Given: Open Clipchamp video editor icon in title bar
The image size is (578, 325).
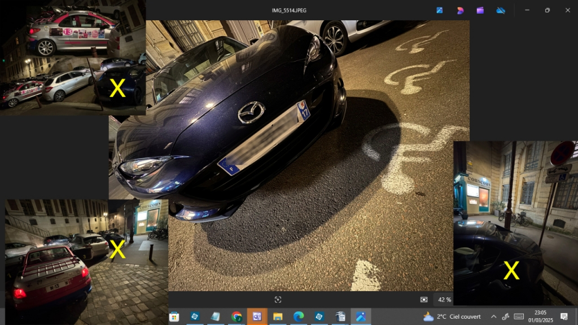Looking at the screenshot, I should click(480, 10).
